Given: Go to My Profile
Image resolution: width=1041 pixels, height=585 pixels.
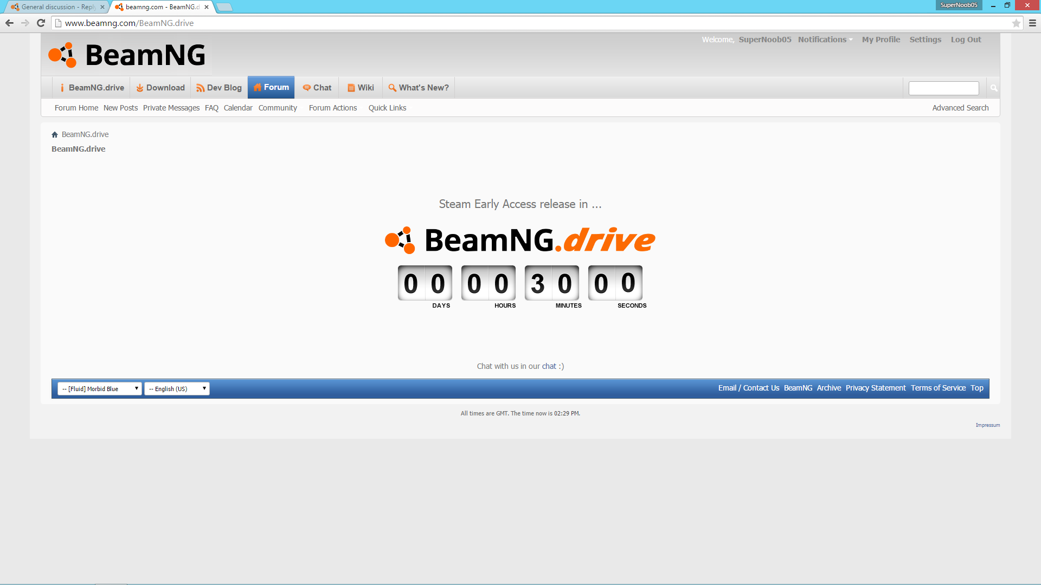Looking at the screenshot, I should click(x=881, y=40).
